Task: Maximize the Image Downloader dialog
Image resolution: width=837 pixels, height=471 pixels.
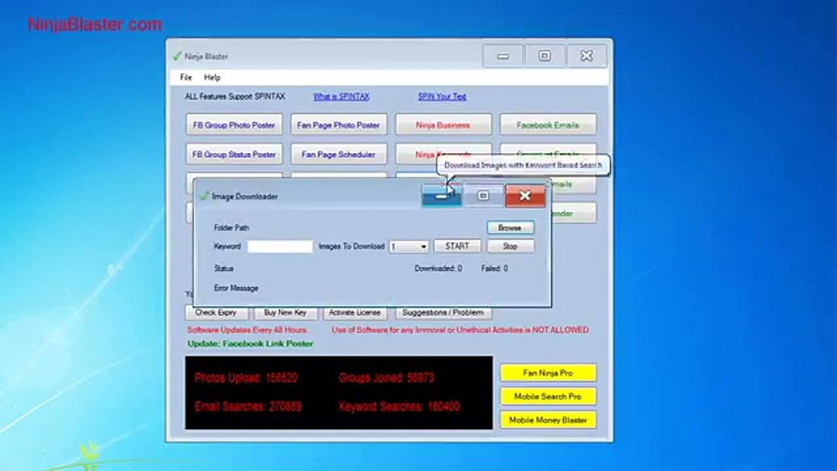Action: 483,196
